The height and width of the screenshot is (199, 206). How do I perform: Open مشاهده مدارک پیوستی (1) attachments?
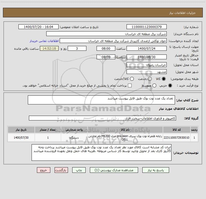click(x=114, y=170)
